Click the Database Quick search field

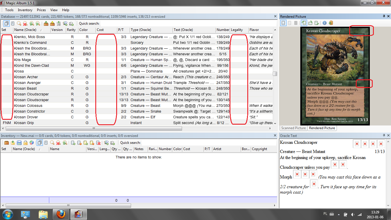pos(186,23)
